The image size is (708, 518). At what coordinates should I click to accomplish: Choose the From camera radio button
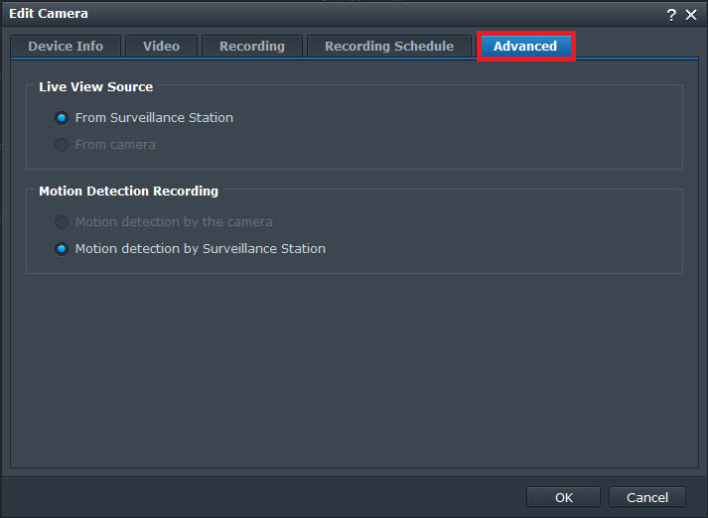(62, 145)
